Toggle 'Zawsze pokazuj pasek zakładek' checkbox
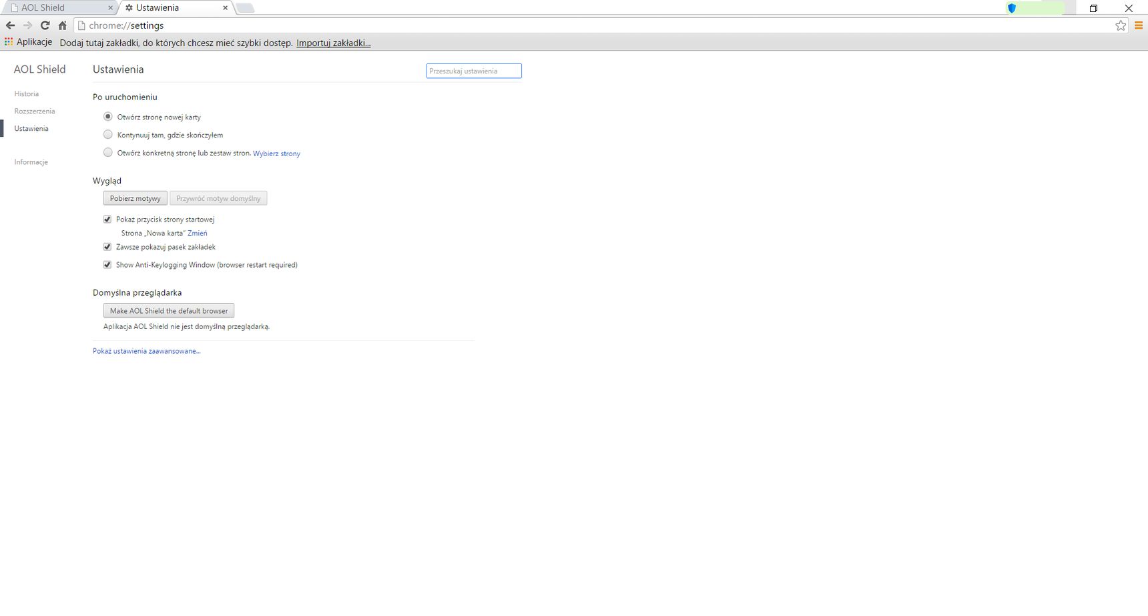The height and width of the screenshot is (616, 1148). (107, 247)
